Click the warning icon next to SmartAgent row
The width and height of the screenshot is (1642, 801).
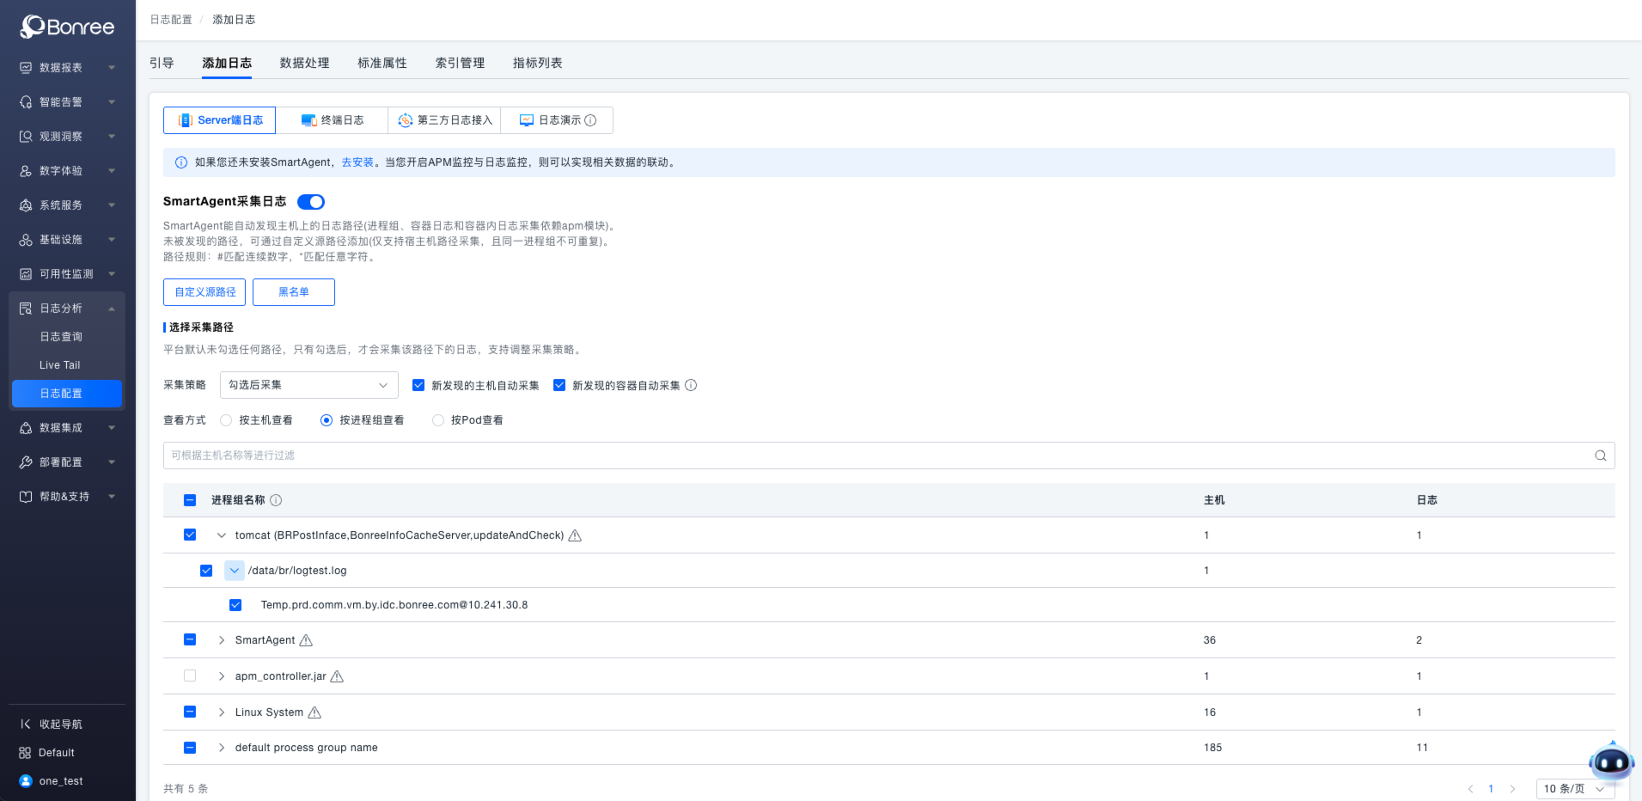[x=305, y=639]
